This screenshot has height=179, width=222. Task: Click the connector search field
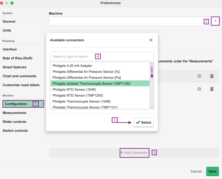pyautogui.click(x=102, y=57)
